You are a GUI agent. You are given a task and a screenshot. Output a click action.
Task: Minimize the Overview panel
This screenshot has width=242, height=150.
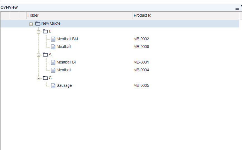[237, 8]
